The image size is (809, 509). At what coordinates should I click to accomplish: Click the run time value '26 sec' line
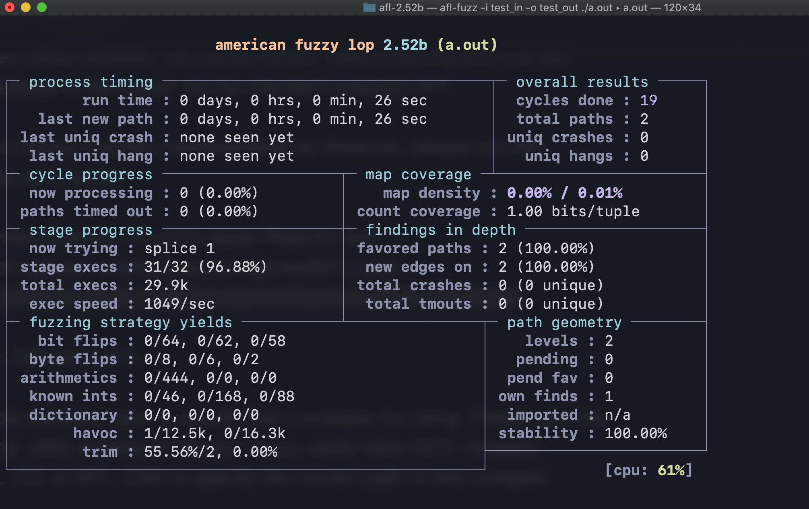(303, 101)
